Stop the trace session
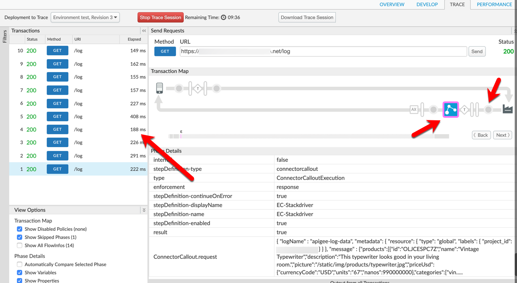 coord(160,17)
